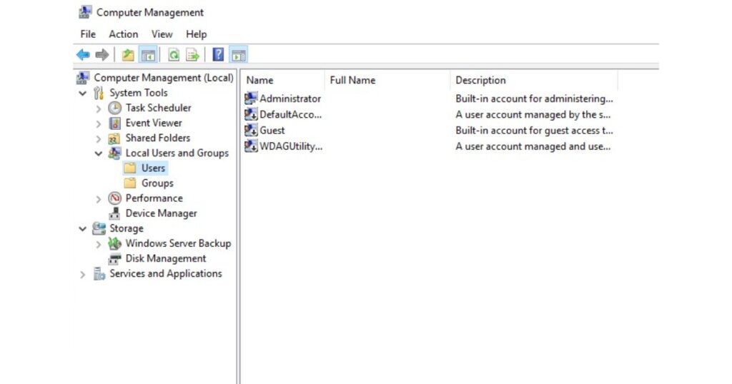The image size is (732, 384).
Task: Sort by the Name column header
Action: [283, 80]
